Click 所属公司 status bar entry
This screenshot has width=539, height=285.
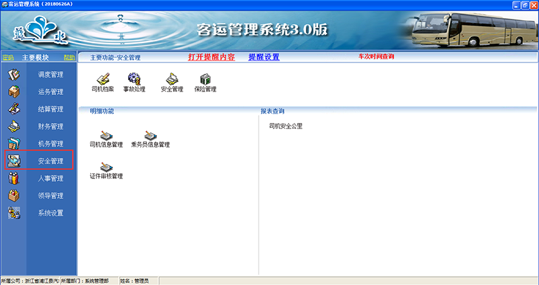(30, 281)
